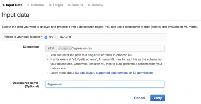Image resolution: width=201 pixels, height=104 pixels.
Task: Open the supported data formats link
Action: pos(112,73)
